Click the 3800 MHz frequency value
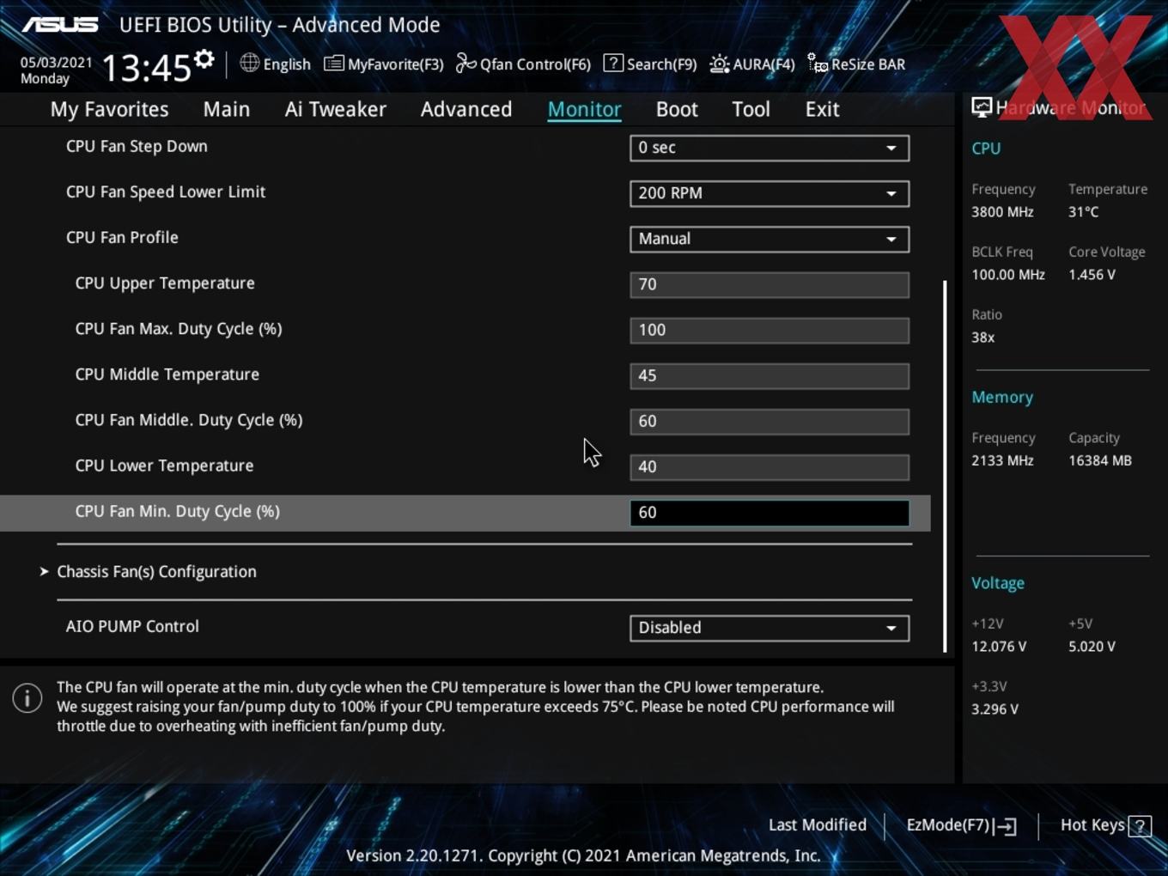Screen dimensions: 1168x876 click(x=1002, y=211)
